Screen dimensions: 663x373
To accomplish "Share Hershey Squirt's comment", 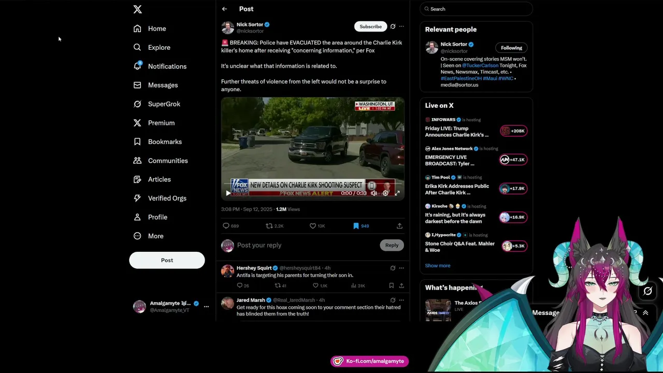I will click(401, 285).
